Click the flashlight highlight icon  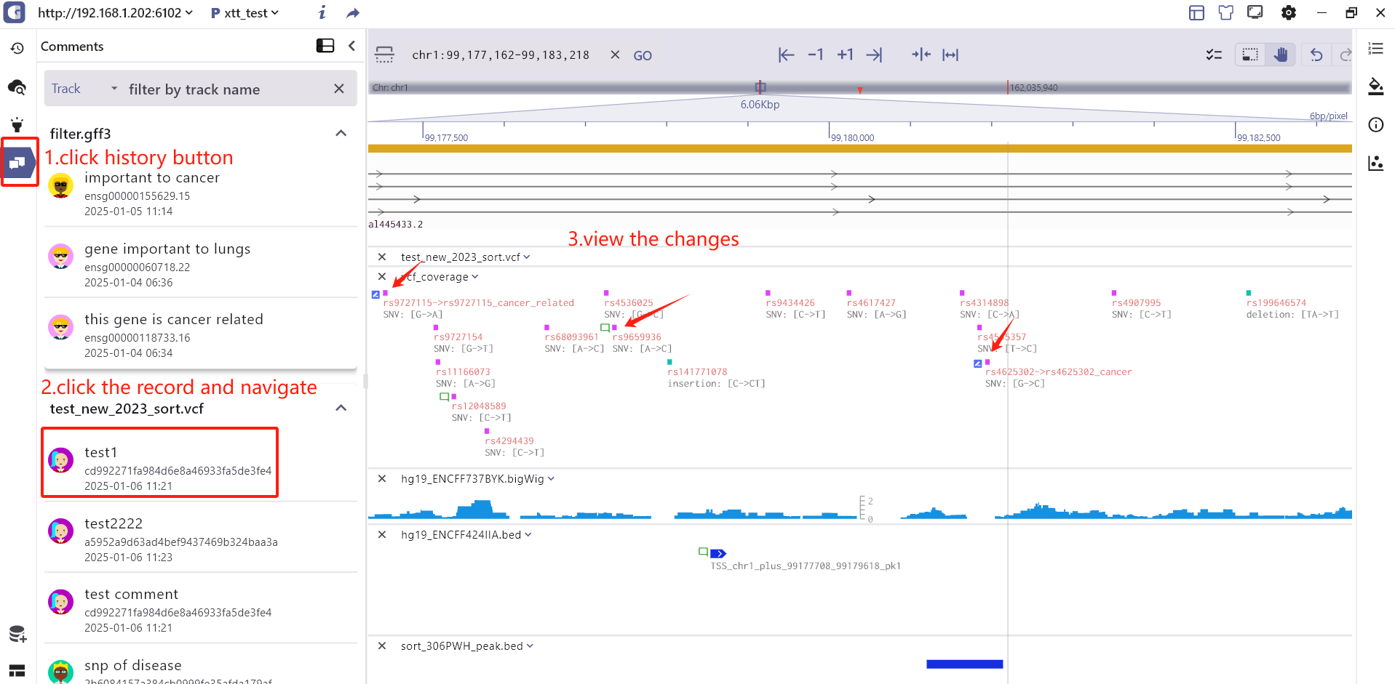(17, 124)
